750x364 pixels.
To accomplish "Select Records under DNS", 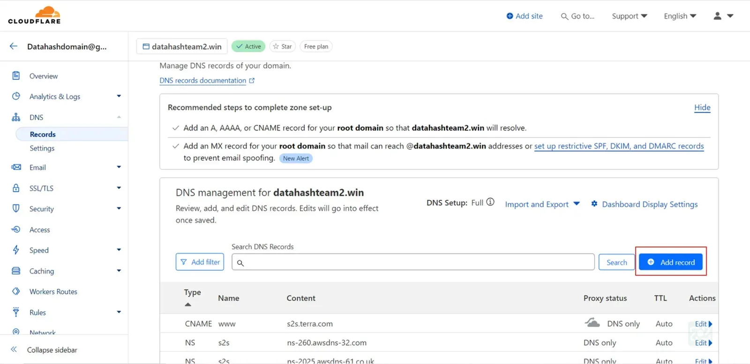I will (x=43, y=134).
